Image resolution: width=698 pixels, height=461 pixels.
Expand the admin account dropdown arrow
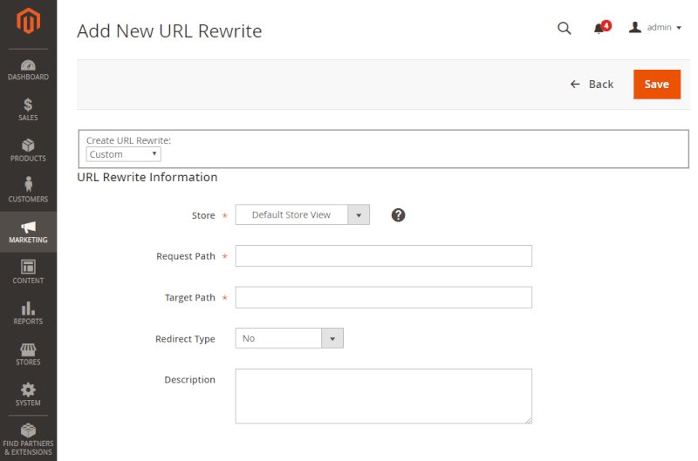coord(679,28)
